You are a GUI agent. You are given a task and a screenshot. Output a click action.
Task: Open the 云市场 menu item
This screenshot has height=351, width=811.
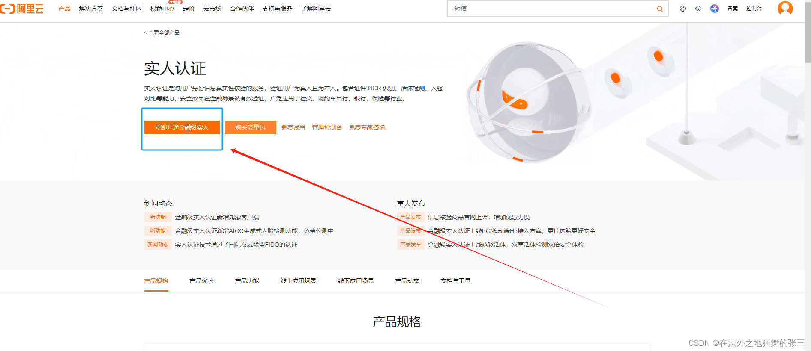click(x=212, y=9)
